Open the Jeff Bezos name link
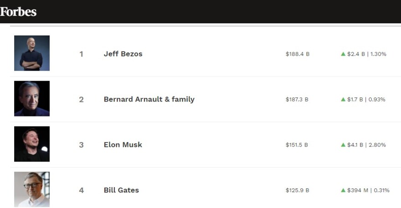The width and height of the screenshot is (401, 208). click(x=123, y=54)
